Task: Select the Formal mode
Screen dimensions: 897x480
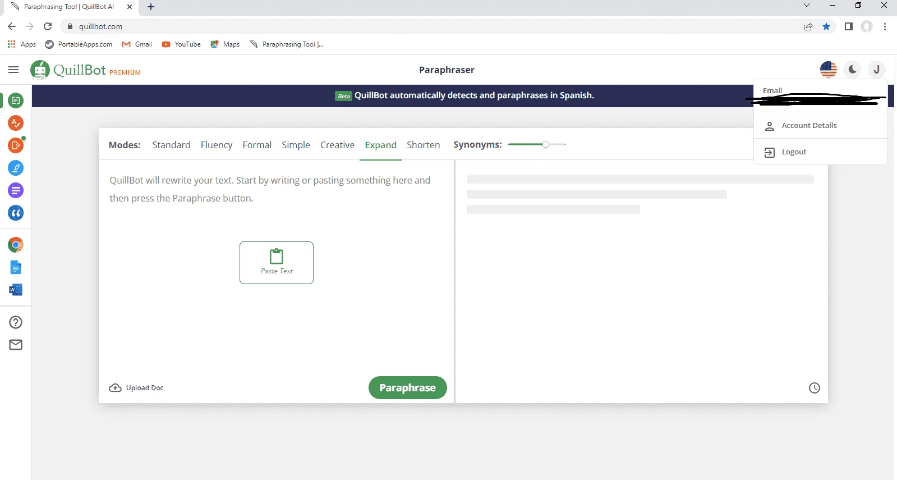Action: click(x=257, y=145)
